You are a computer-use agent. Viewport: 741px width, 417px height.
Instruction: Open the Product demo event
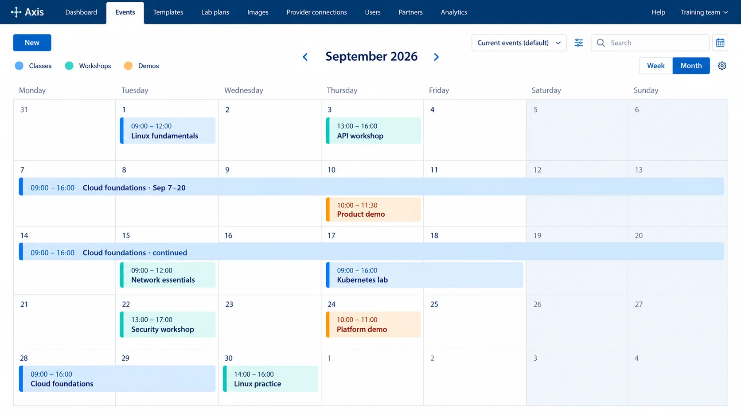373,210
